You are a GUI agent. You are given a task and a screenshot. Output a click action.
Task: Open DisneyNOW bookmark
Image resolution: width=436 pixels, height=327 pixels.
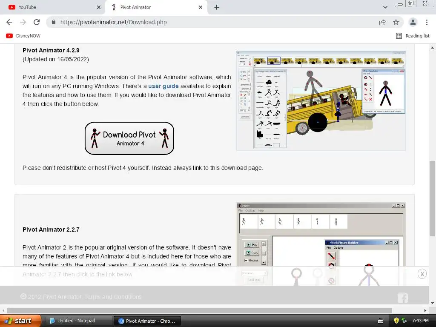(x=23, y=36)
